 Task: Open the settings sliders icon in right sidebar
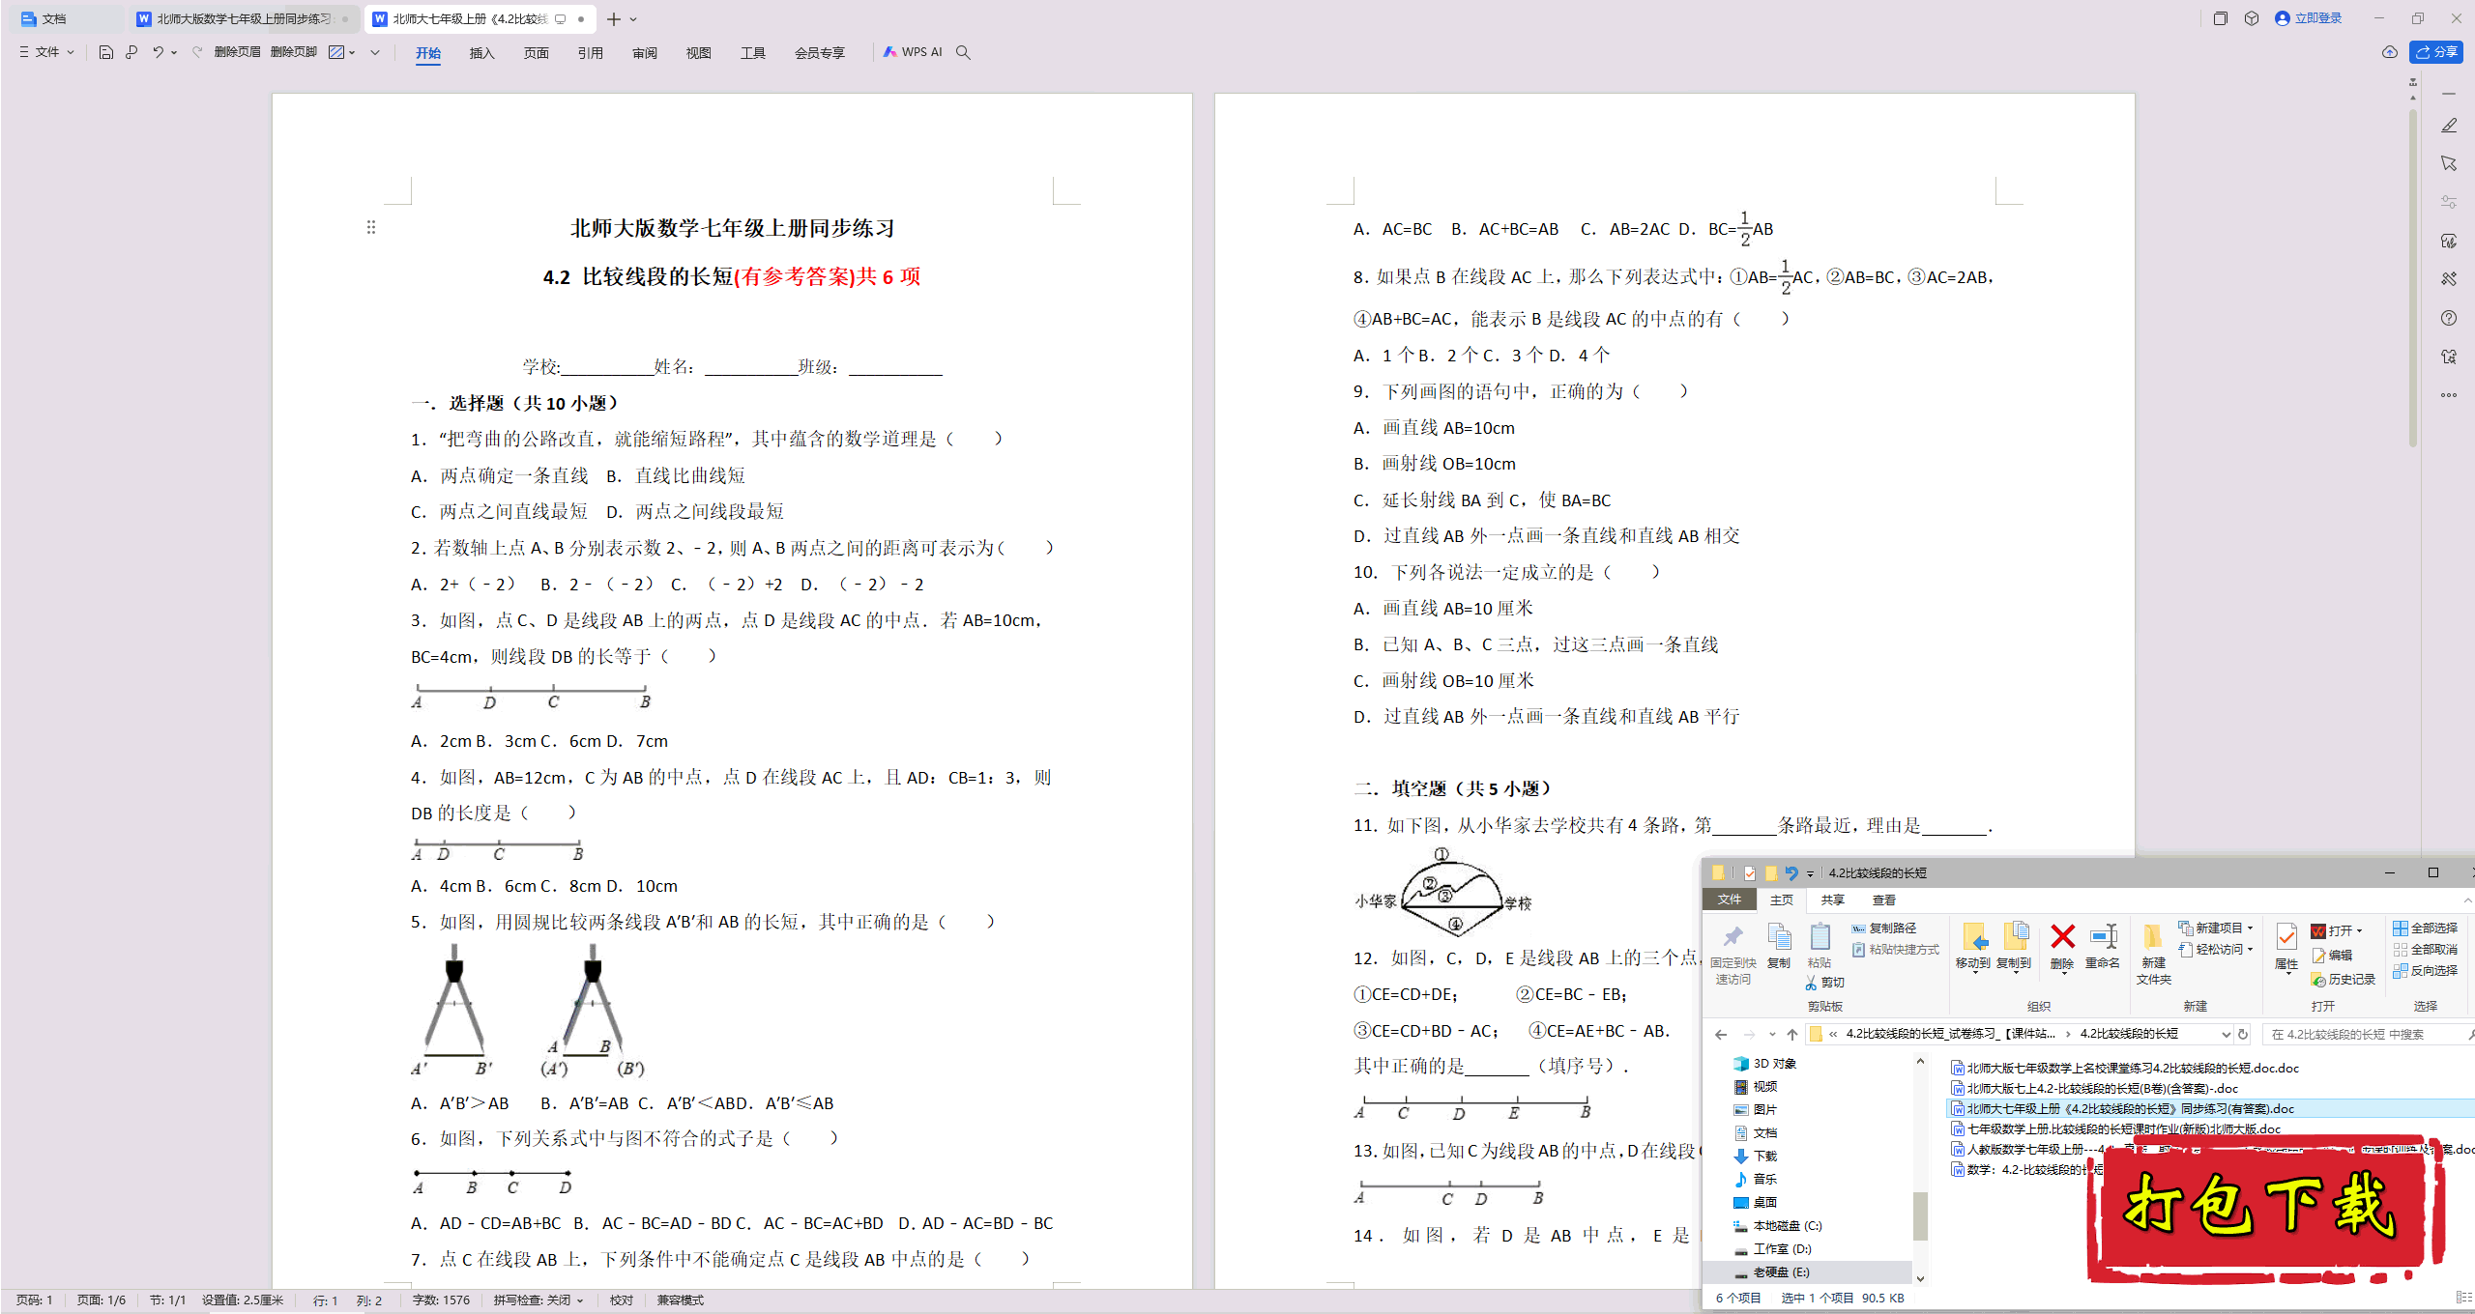[x=2448, y=202]
